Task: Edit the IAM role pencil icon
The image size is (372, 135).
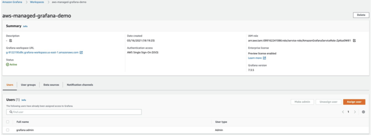Action: pos(354,41)
